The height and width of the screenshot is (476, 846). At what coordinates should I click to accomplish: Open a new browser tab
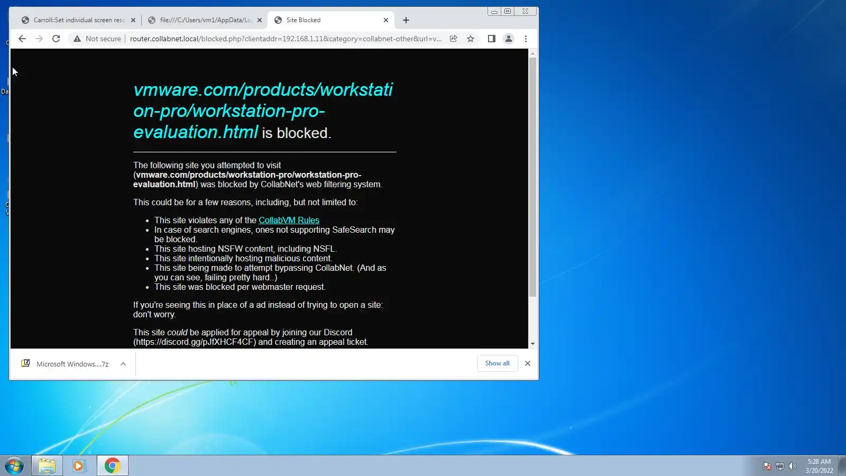[x=406, y=20]
